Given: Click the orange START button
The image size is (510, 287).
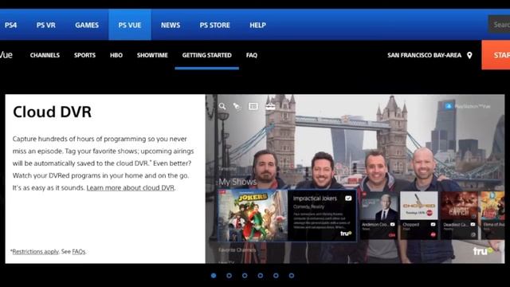Looking at the screenshot, I should tap(496, 55).
